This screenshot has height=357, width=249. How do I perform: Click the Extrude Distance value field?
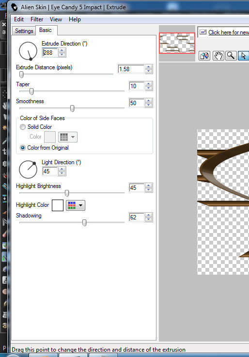131,69
